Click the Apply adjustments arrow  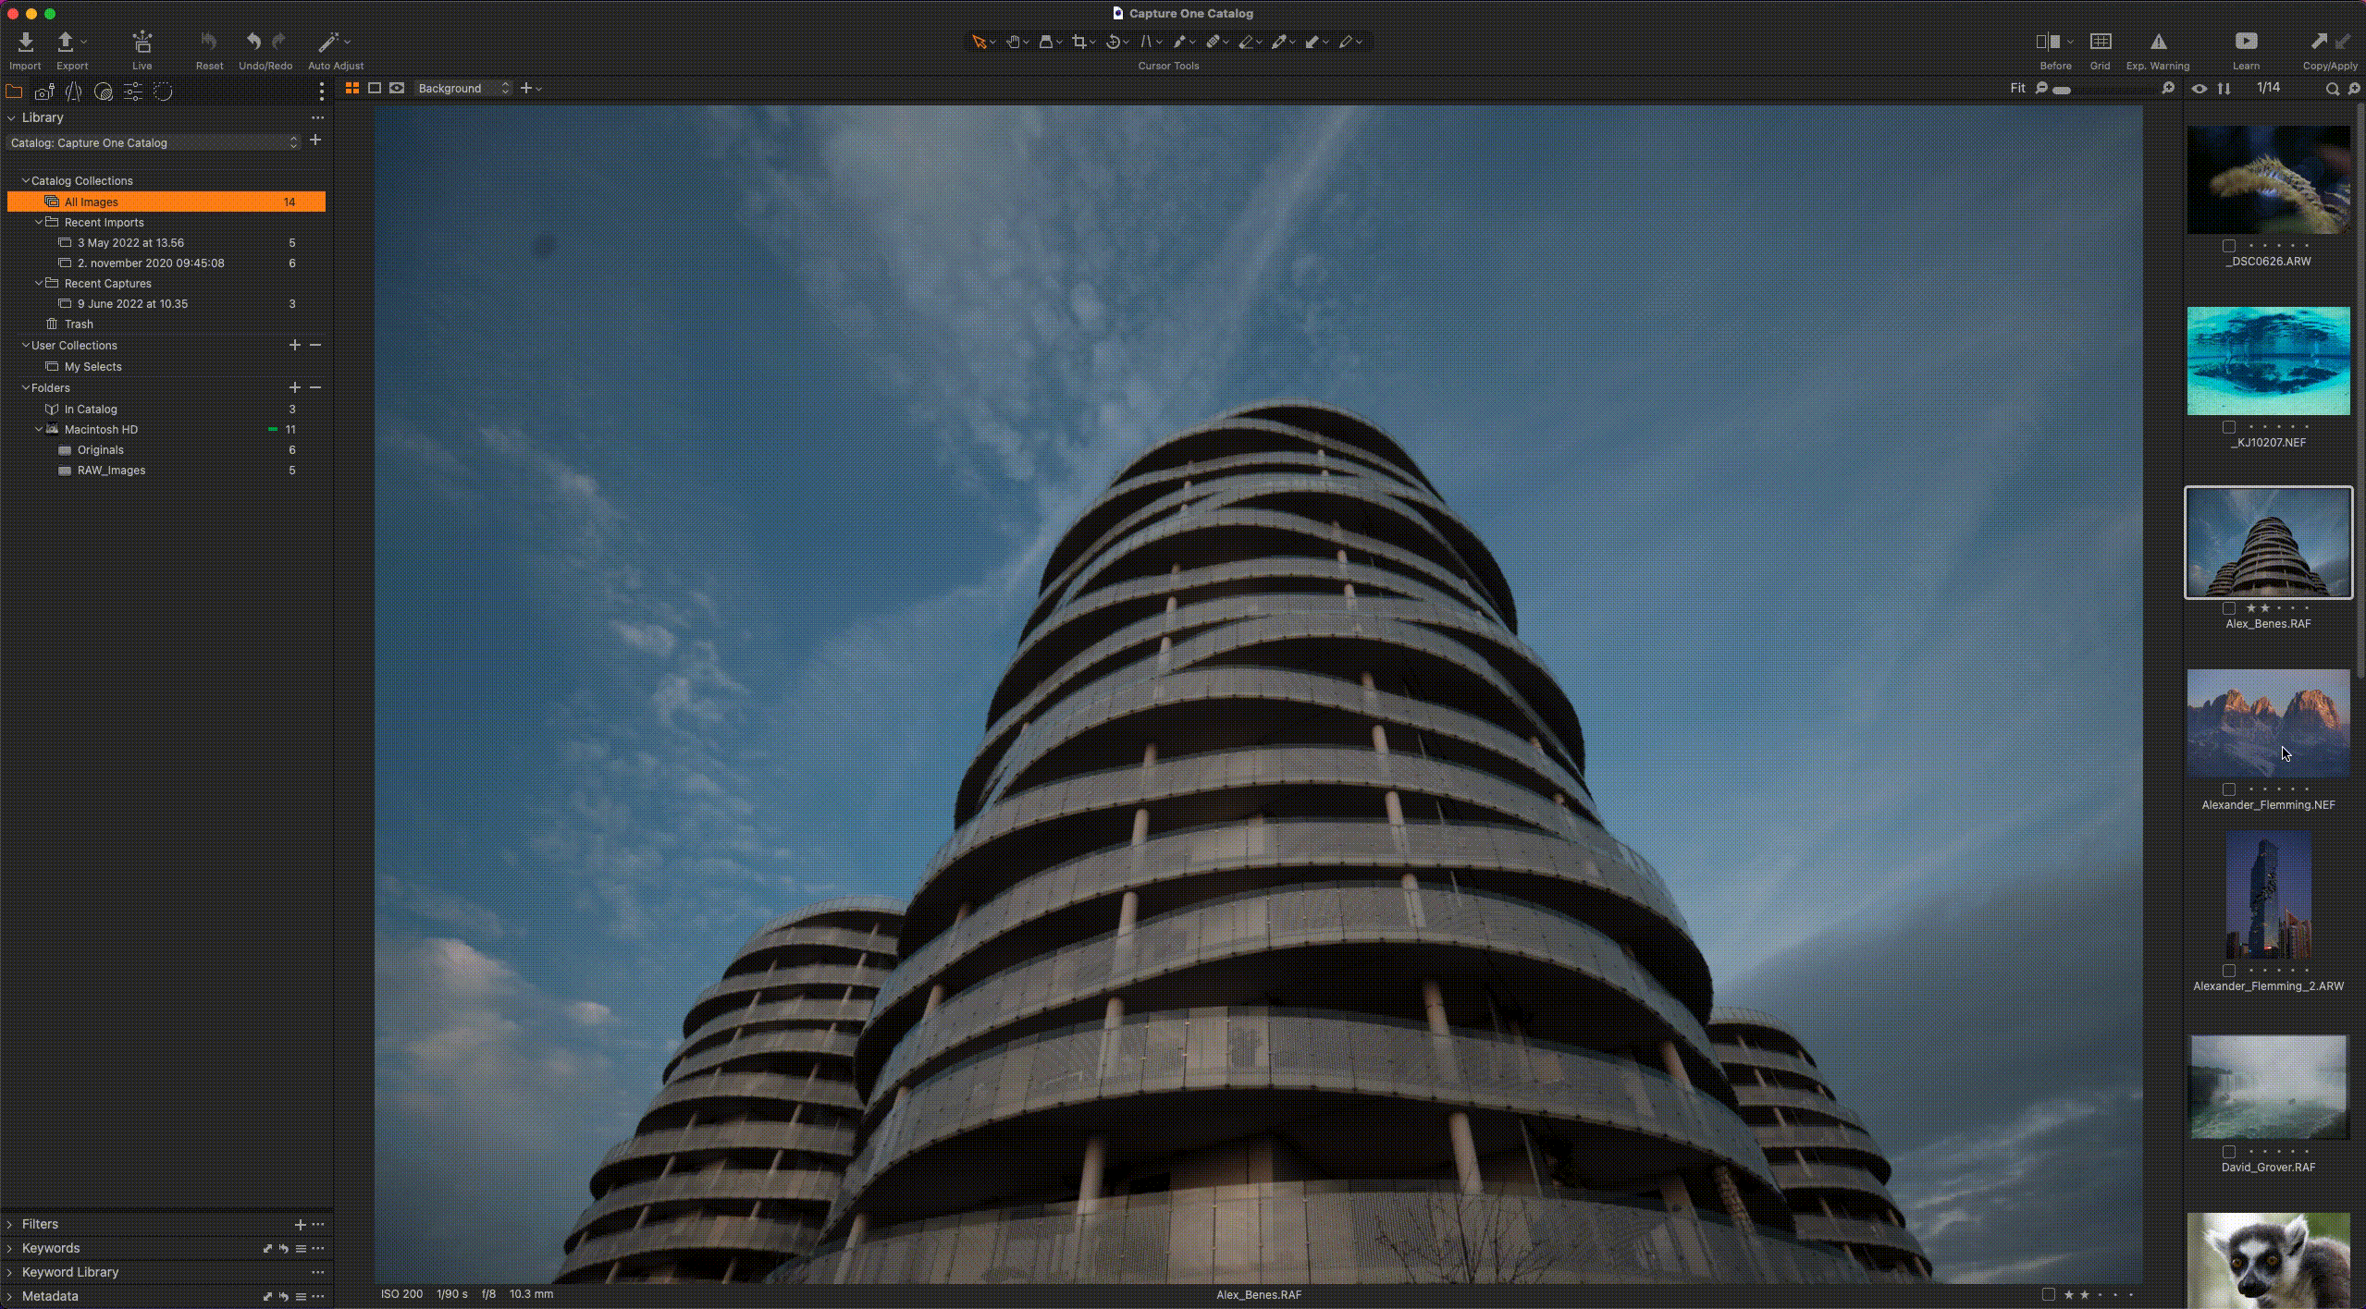tap(2342, 42)
